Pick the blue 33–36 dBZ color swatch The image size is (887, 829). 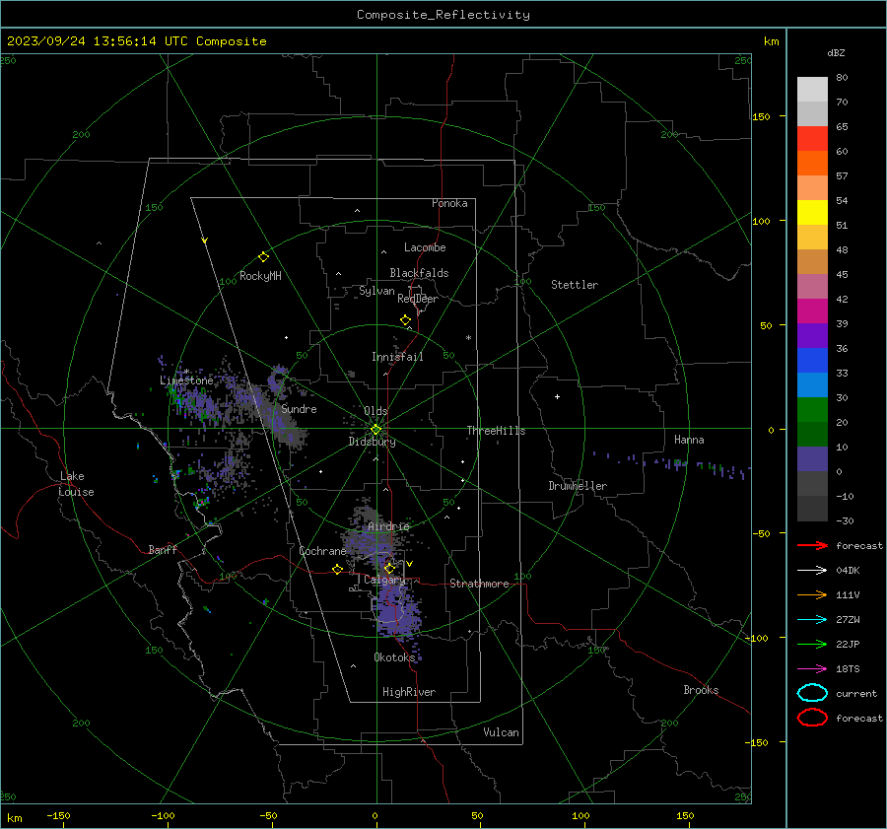click(x=812, y=361)
